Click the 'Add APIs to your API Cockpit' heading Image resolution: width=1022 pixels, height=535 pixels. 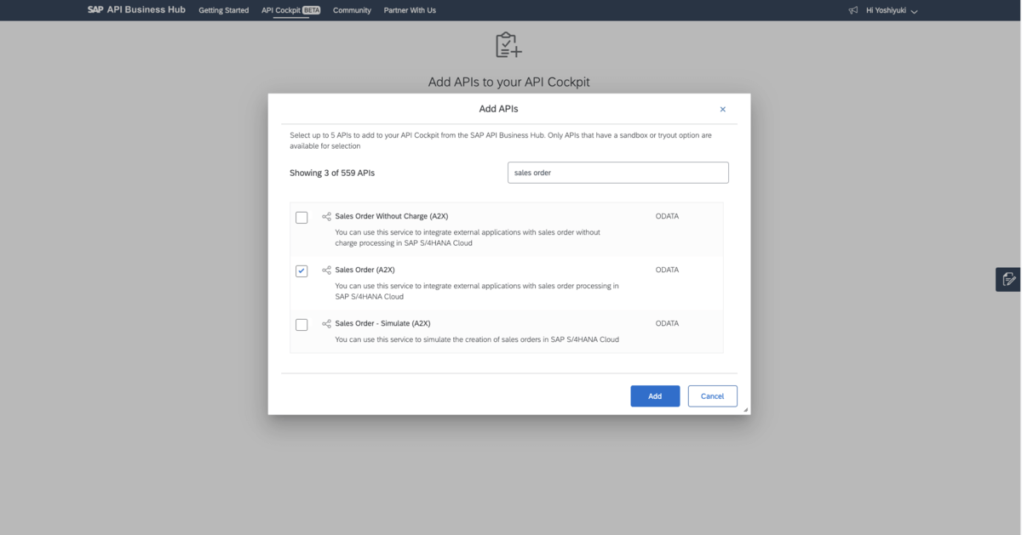508,83
